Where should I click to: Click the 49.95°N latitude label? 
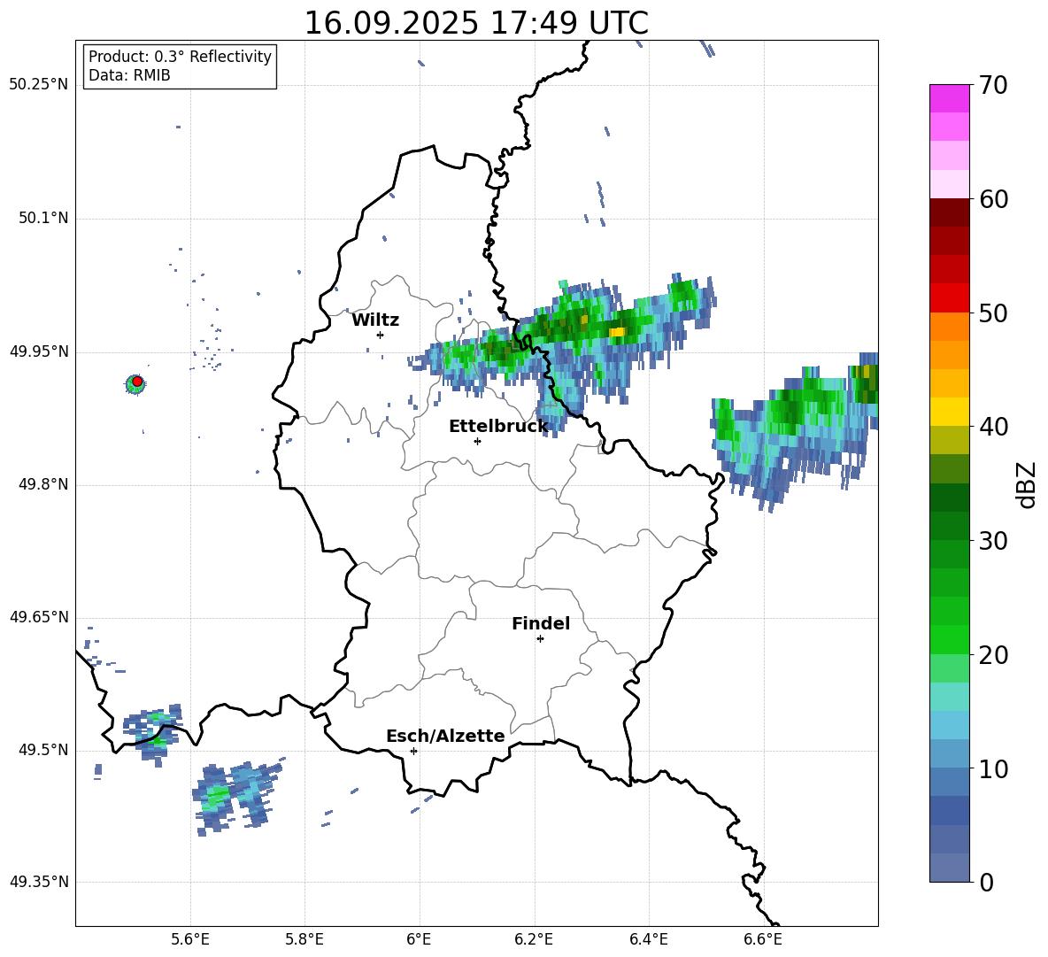tap(39, 351)
